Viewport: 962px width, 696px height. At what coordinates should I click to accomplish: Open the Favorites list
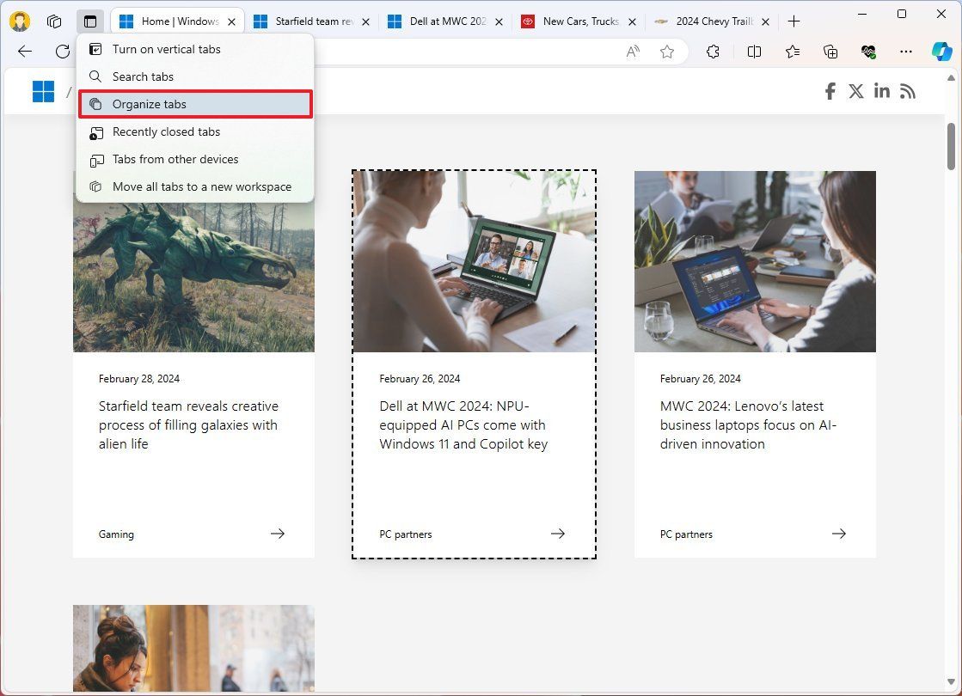(794, 52)
